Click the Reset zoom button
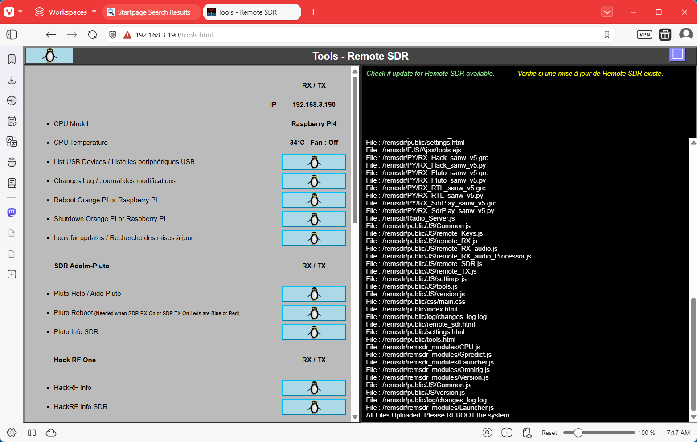 click(549, 433)
